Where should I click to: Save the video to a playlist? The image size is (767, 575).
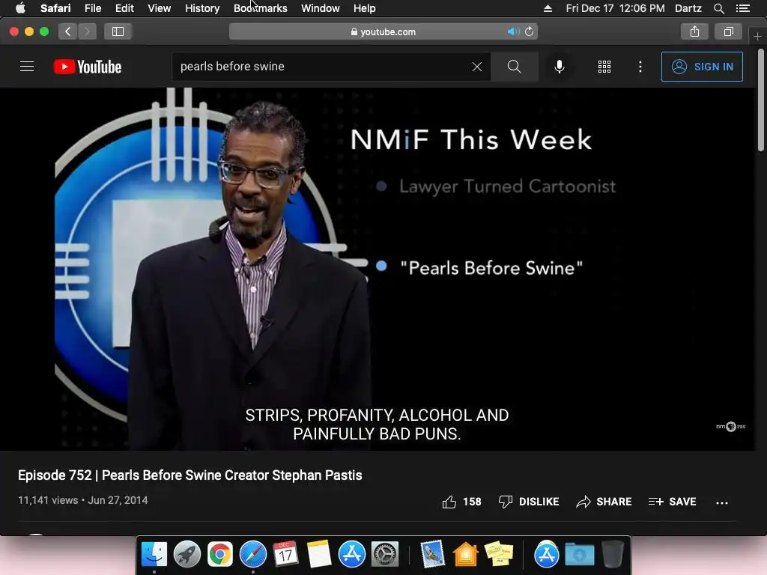(x=672, y=502)
